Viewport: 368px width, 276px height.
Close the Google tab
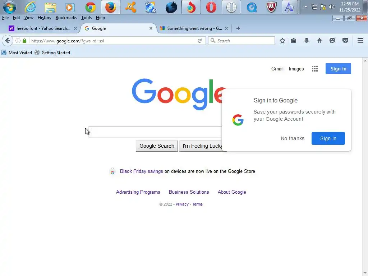pyautogui.click(x=151, y=28)
